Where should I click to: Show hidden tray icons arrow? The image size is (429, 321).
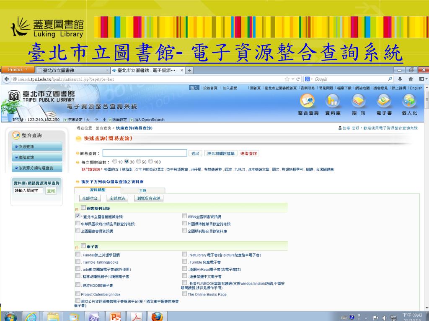click(x=366, y=318)
